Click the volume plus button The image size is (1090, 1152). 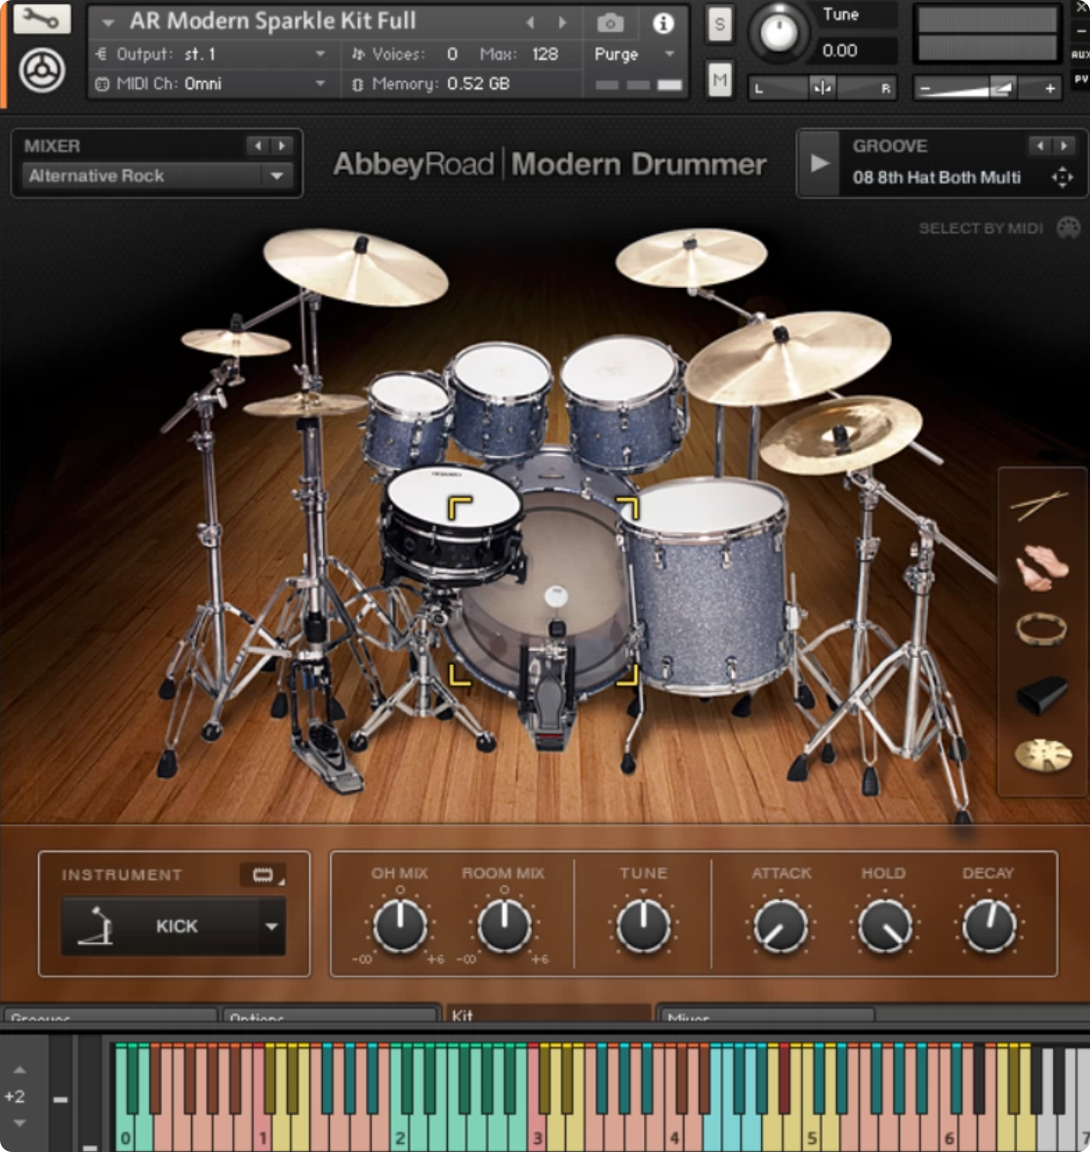click(1050, 89)
